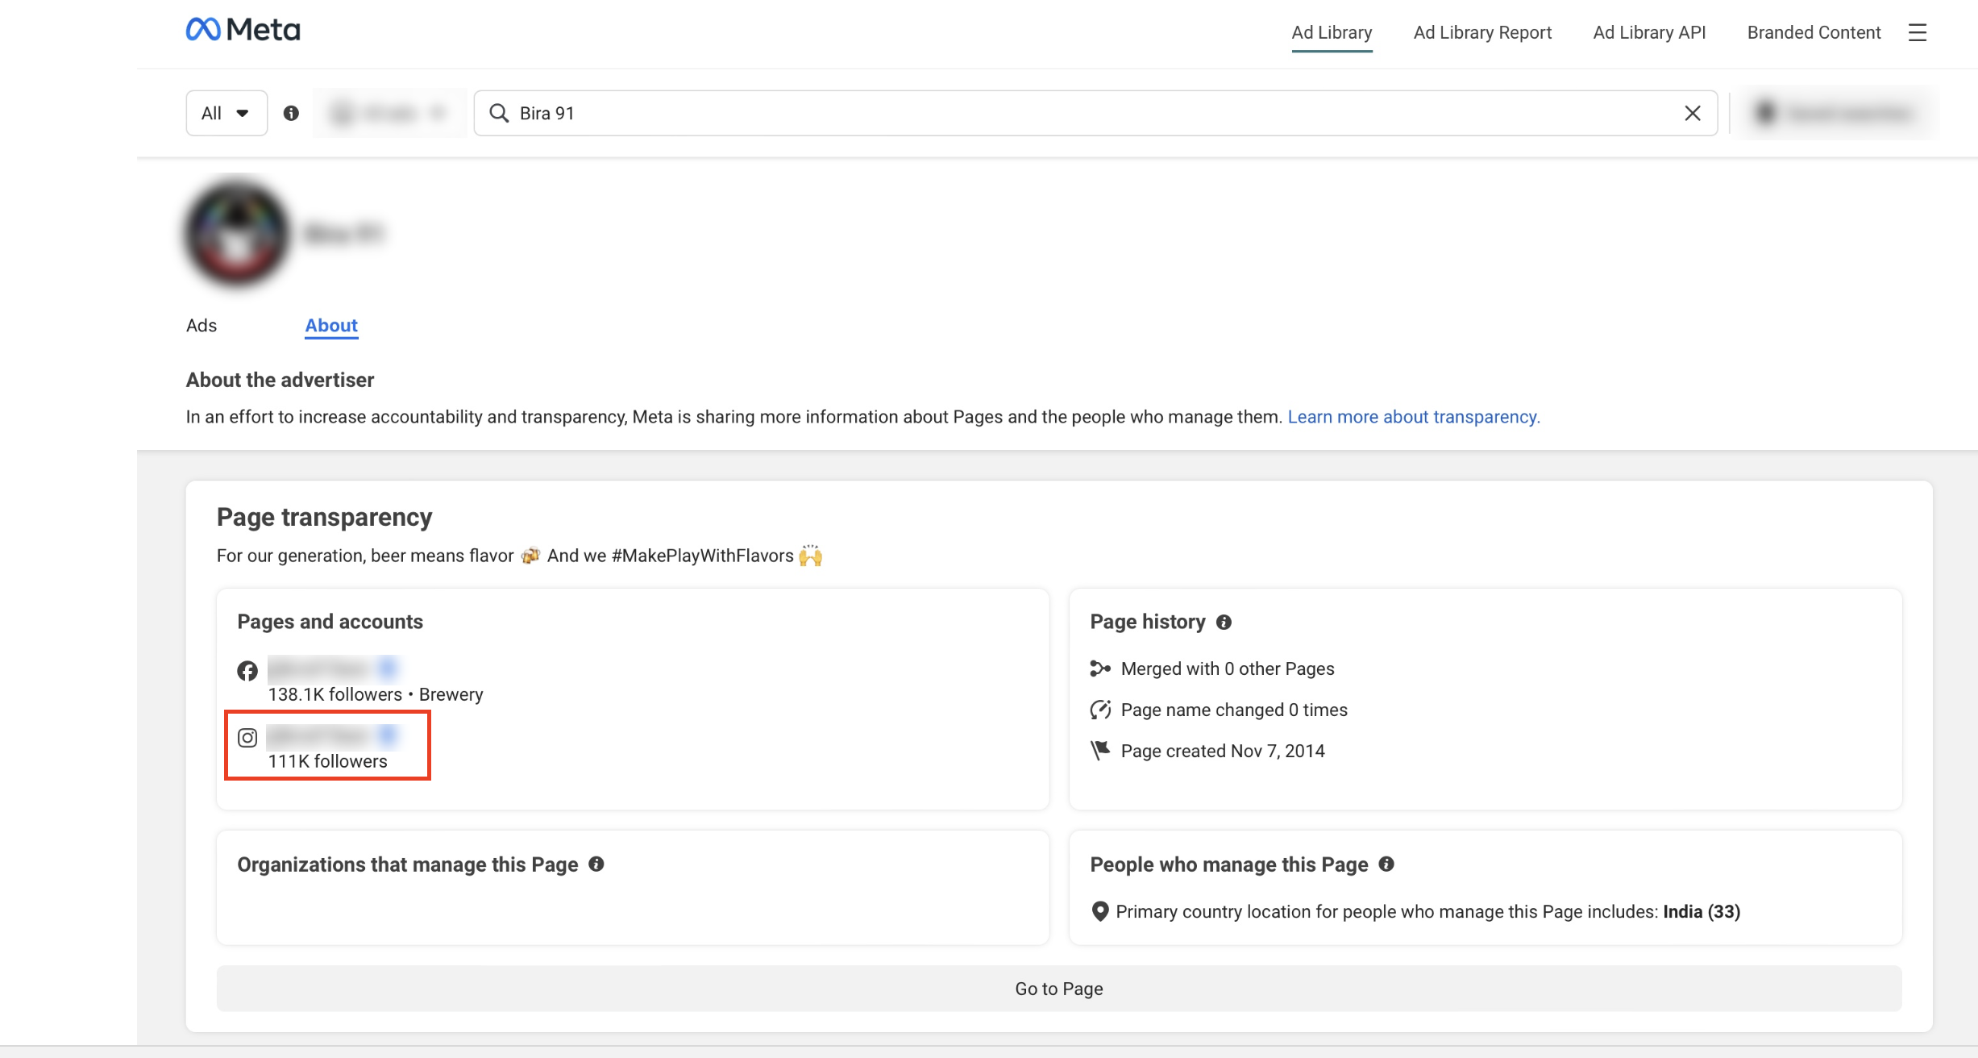The width and height of the screenshot is (1978, 1058).
Task: Click the info icon beside All dropdown
Action: pos(291,113)
